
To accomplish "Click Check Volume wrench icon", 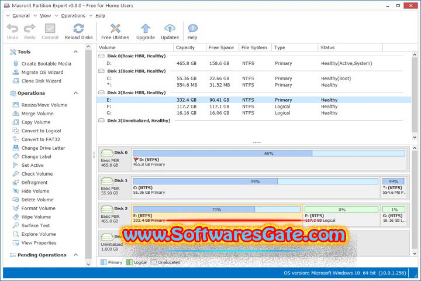I will tap(16, 173).
